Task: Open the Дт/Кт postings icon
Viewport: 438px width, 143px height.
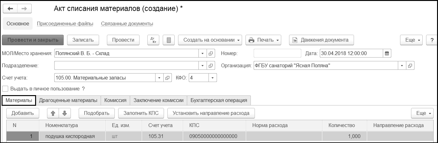Action: [x=153, y=40]
